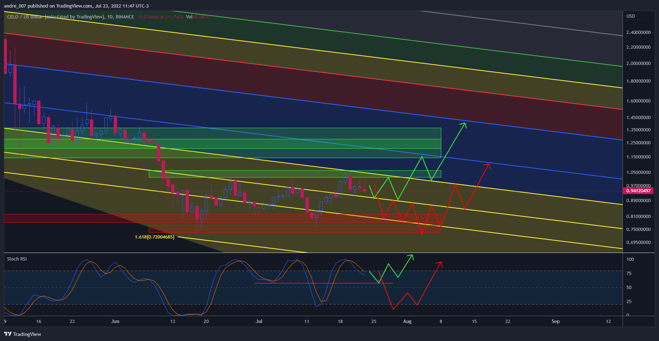
Task: Click the Sep label on the date axis
Action: point(555,321)
